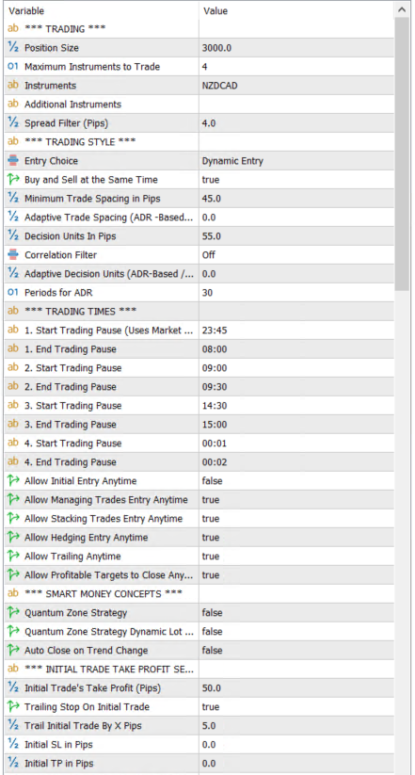Click the Correlation Filter enum icon
This screenshot has width=415, height=775.
point(13,255)
